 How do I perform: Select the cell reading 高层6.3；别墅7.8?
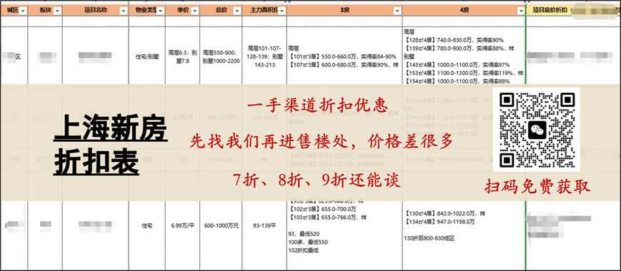tap(182, 57)
